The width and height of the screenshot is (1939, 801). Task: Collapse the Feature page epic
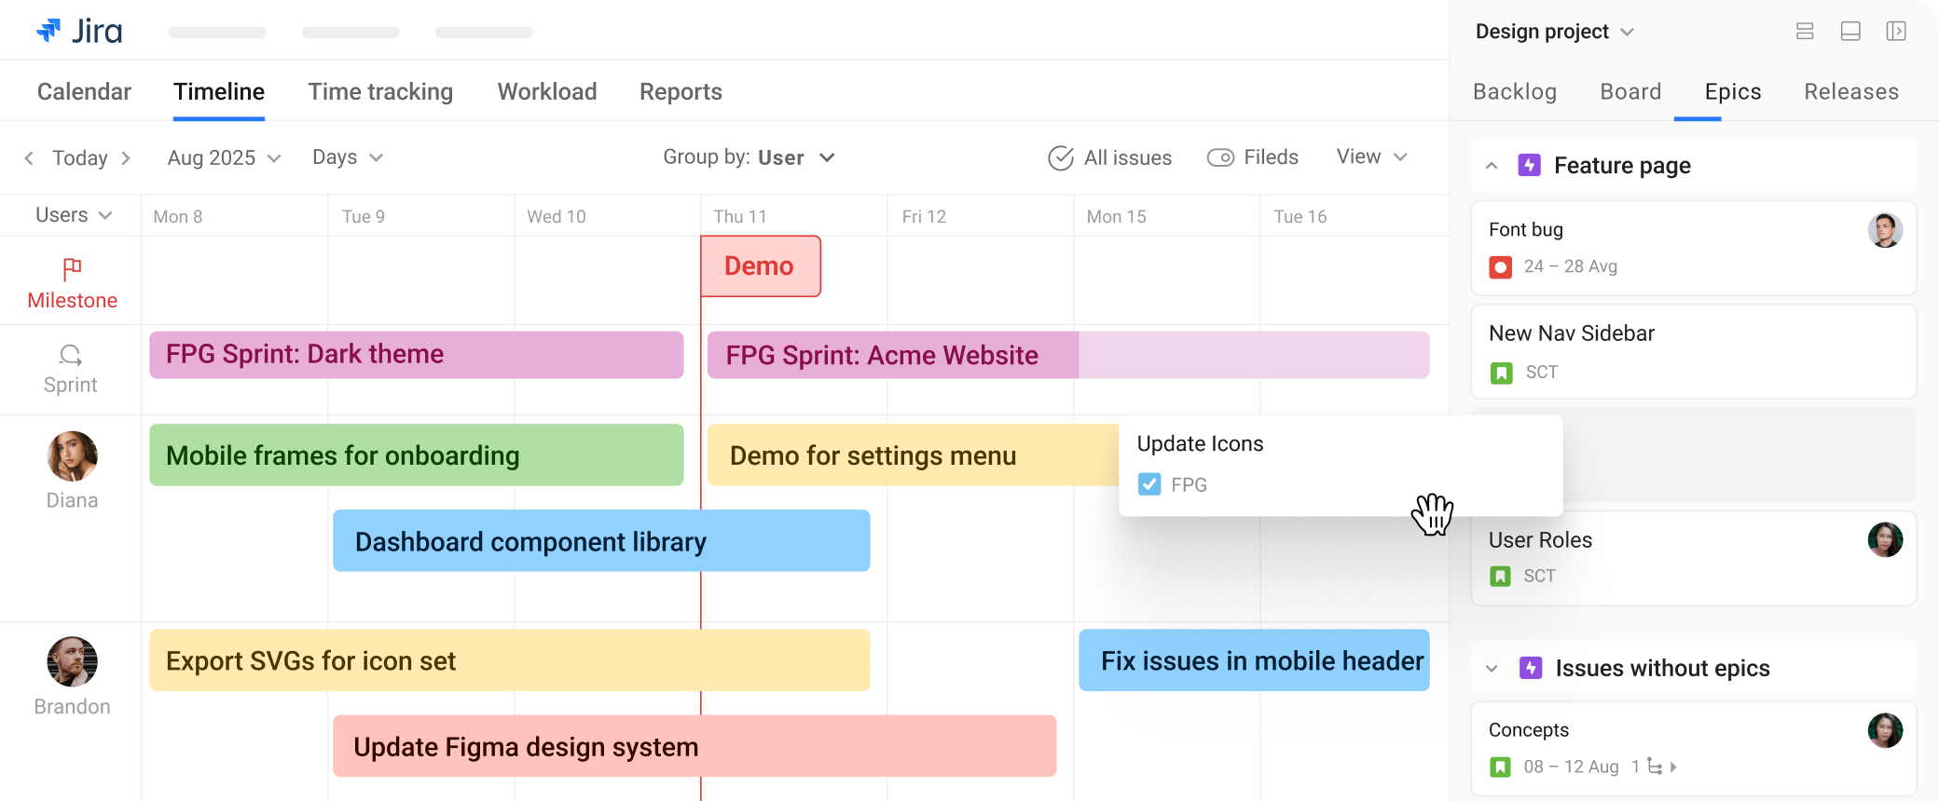1492,166
